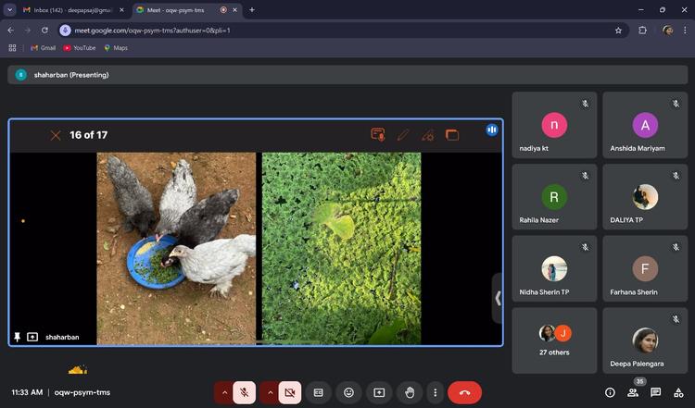Click the Present now screen share icon
The height and width of the screenshot is (408, 695).
[379, 392]
